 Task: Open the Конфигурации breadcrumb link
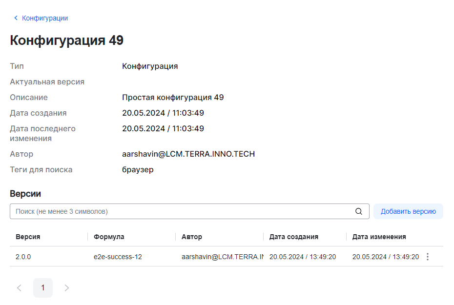[44, 18]
